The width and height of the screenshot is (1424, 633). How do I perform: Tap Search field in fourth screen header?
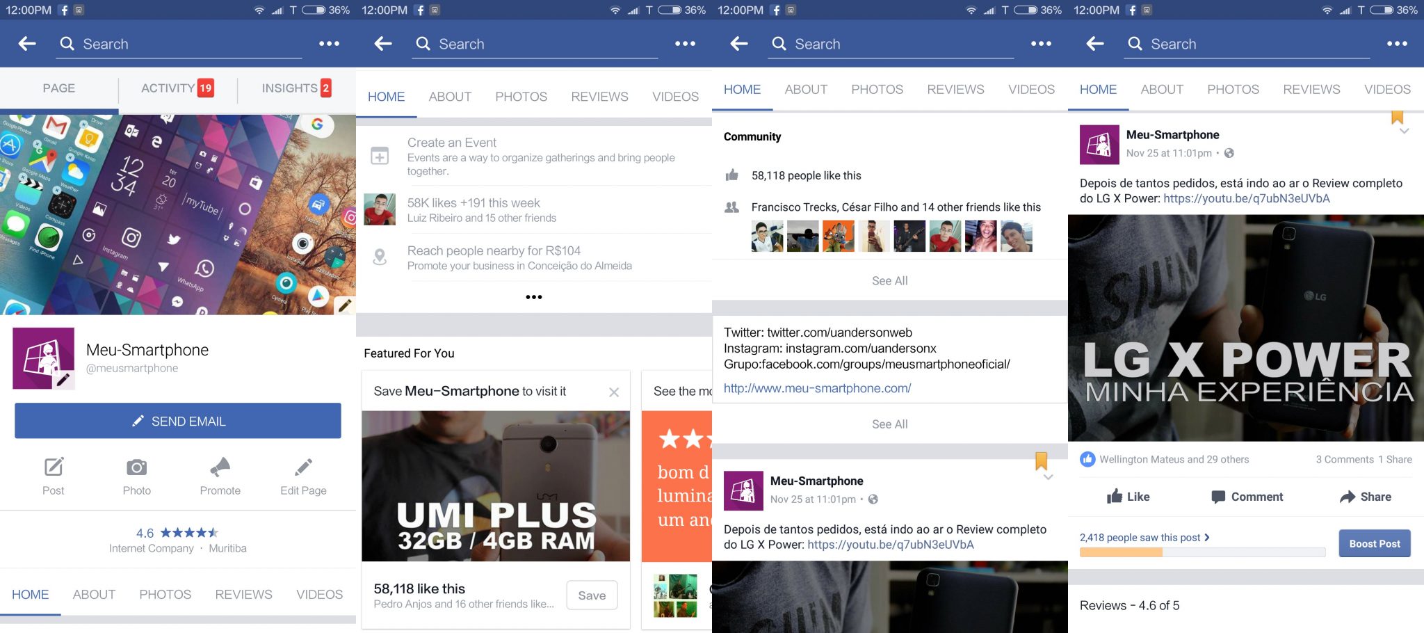coord(1247,44)
